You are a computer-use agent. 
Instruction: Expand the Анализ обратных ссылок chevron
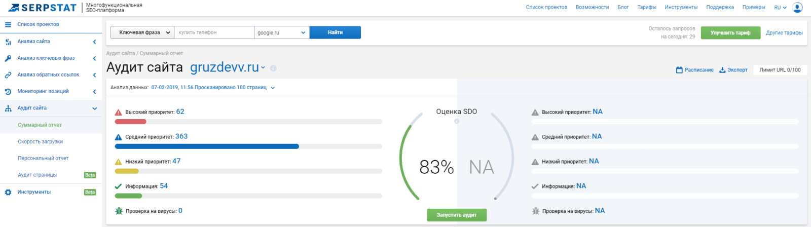tap(94, 75)
